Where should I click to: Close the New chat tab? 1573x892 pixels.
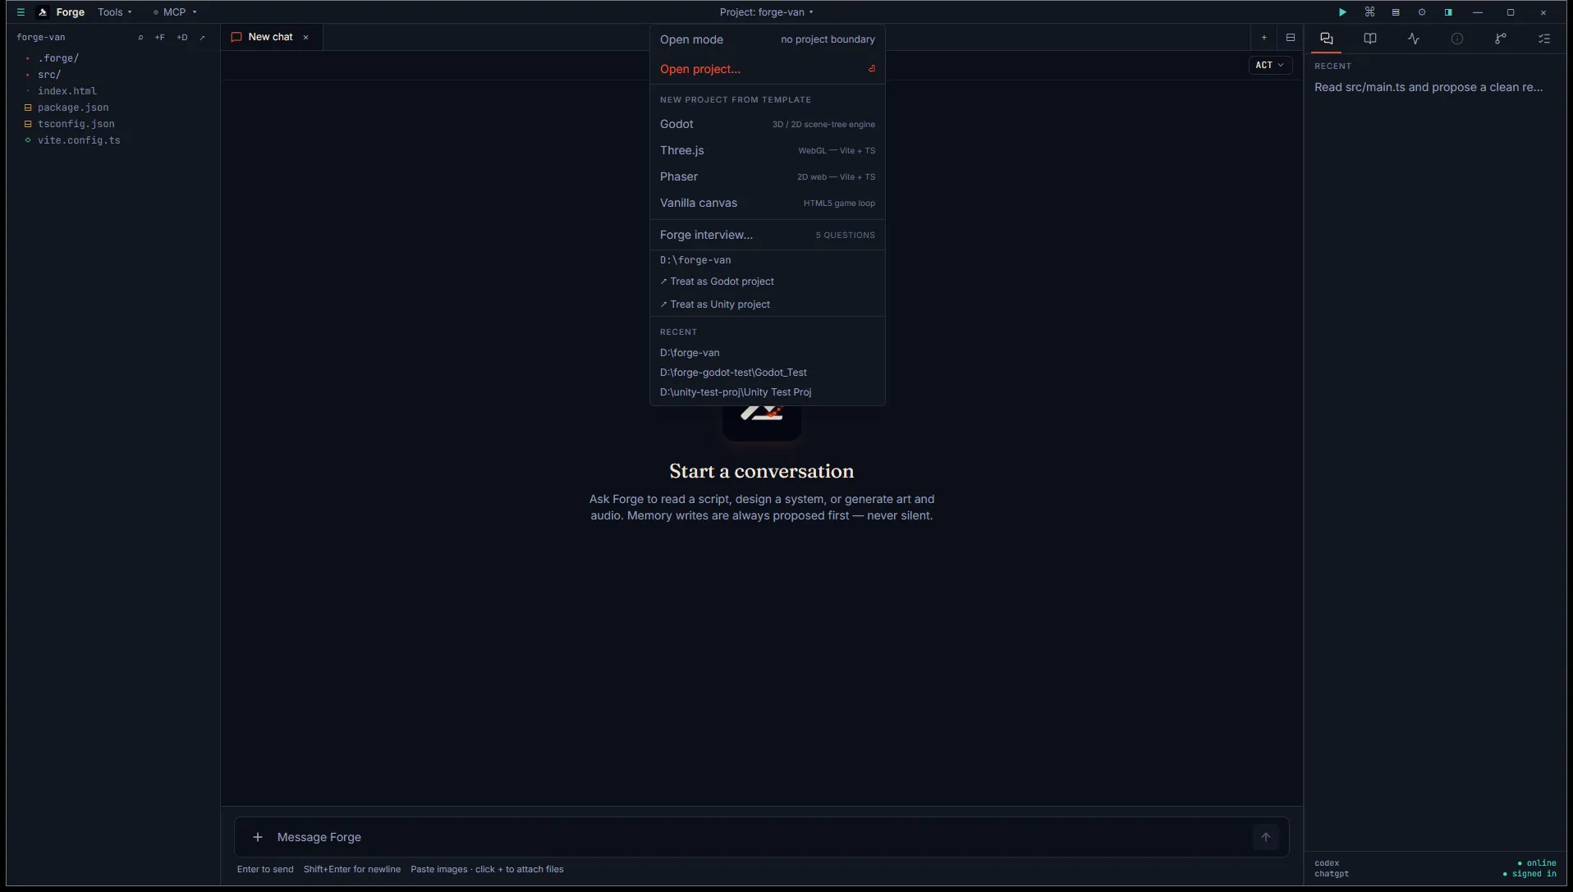pos(306,37)
